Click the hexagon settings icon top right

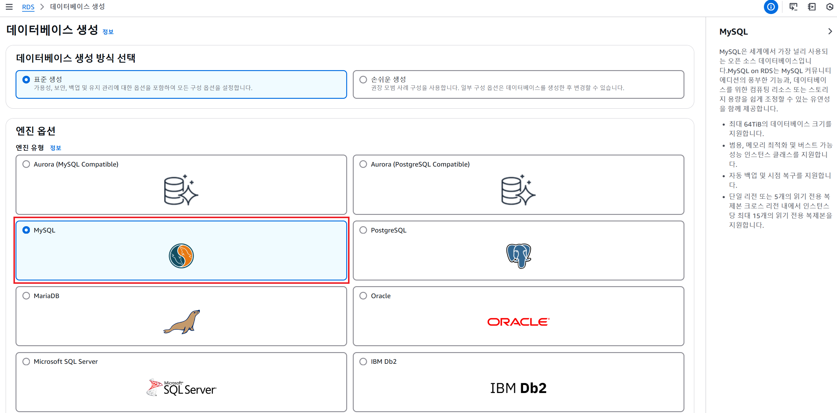(830, 7)
